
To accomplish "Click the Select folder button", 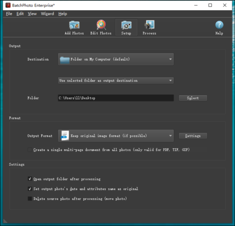I will point(193,98).
